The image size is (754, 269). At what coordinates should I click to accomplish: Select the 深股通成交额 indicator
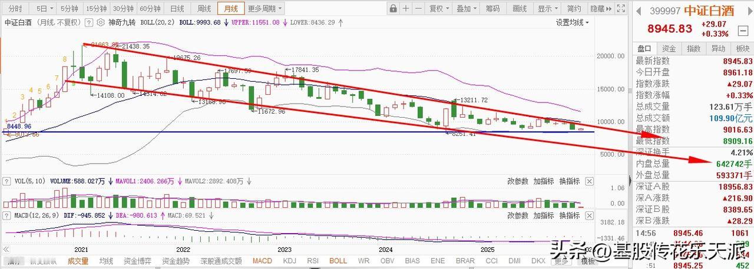pyautogui.click(x=220, y=260)
